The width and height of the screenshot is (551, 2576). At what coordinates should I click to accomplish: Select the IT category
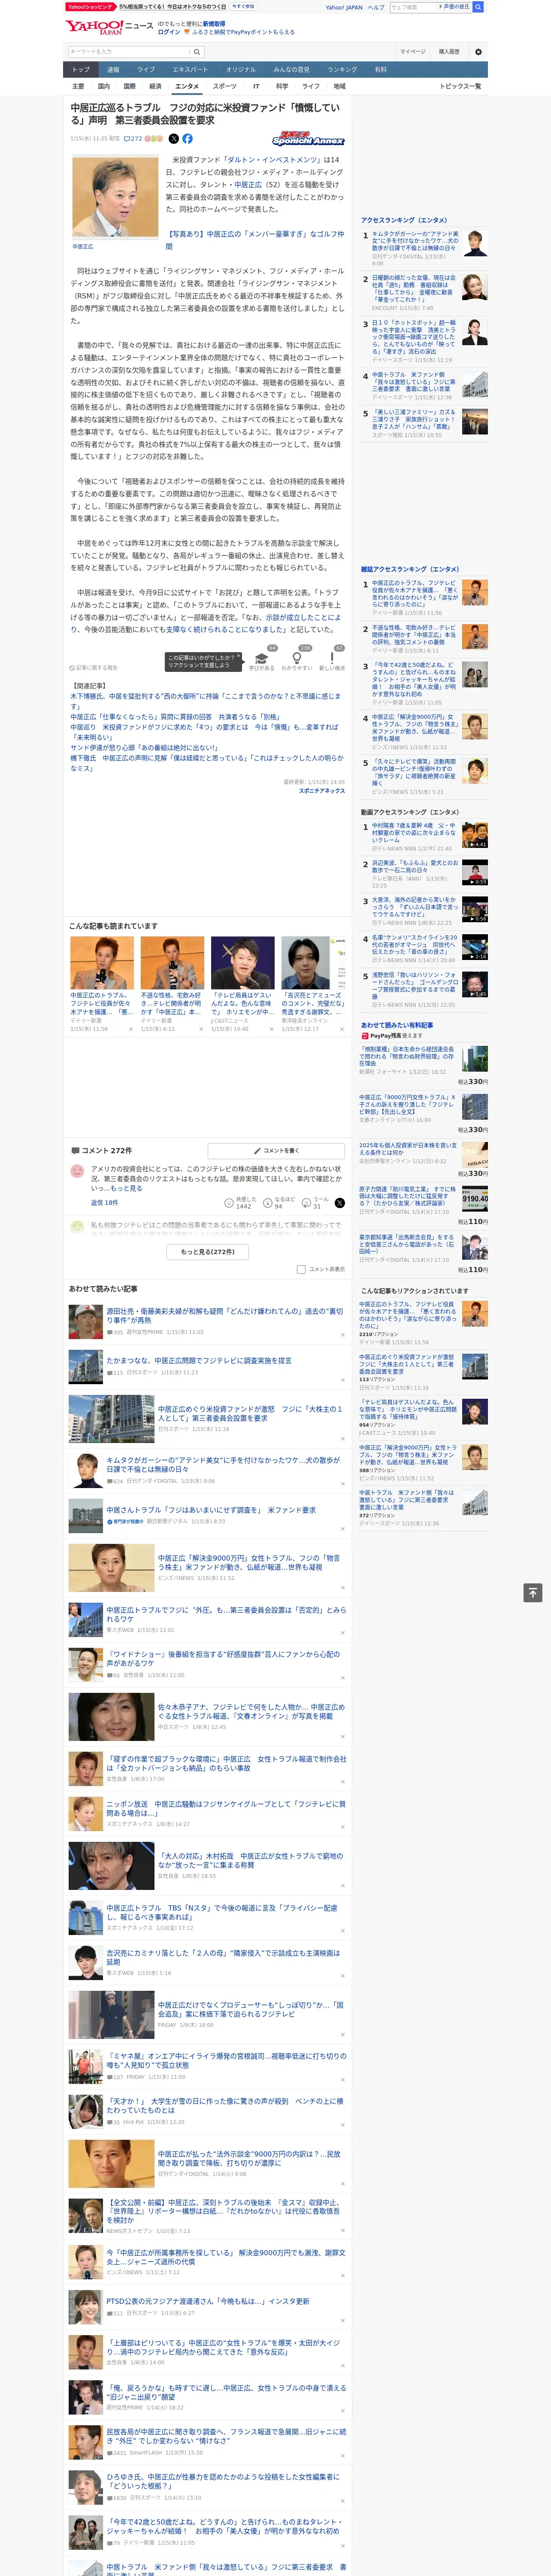click(x=256, y=86)
